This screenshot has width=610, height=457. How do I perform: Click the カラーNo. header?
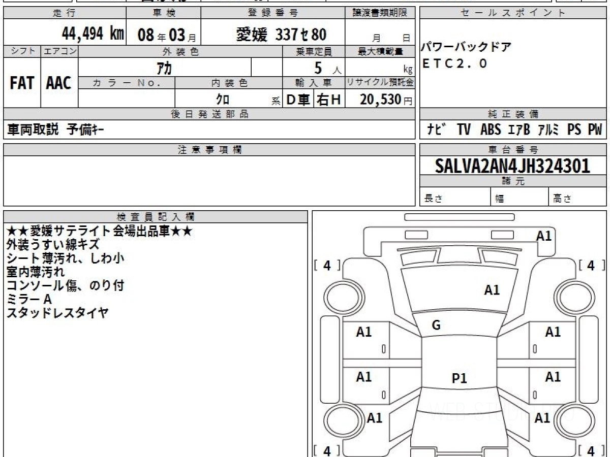click(x=127, y=83)
